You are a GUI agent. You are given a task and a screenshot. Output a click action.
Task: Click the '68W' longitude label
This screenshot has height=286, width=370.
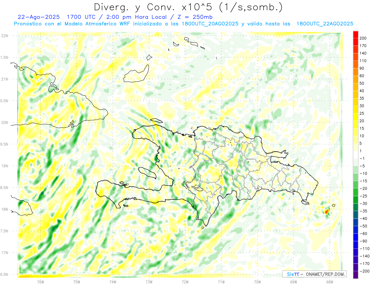coord(330,281)
